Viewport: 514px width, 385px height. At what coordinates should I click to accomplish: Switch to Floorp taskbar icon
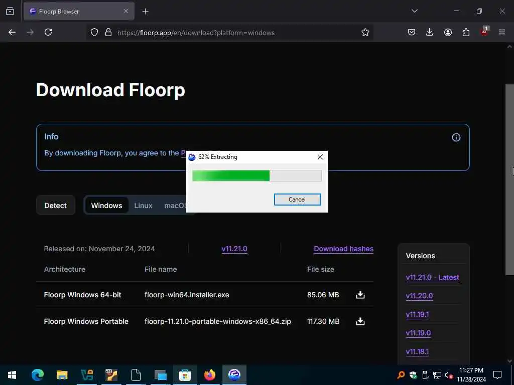234,375
